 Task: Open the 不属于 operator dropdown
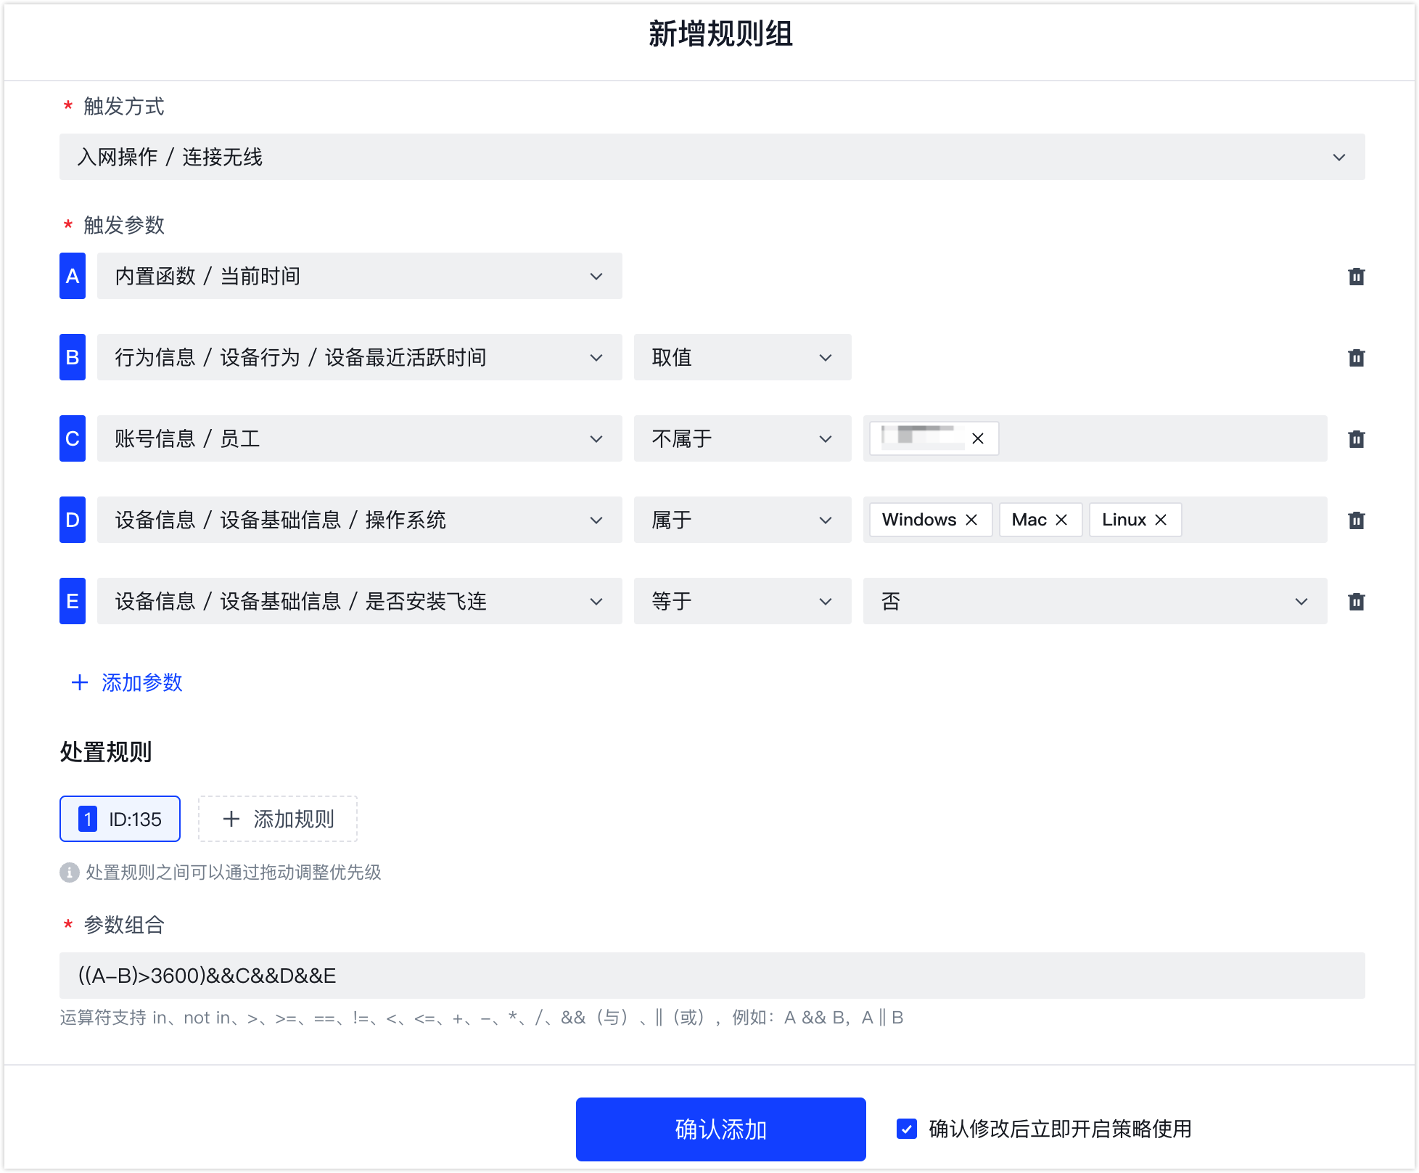tap(742, 438)
